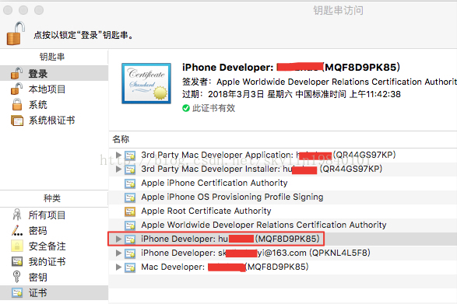This screenshot has width=457, height=304.
Task: Expand the Mac Developer certificate row
Action: (118, 267)
